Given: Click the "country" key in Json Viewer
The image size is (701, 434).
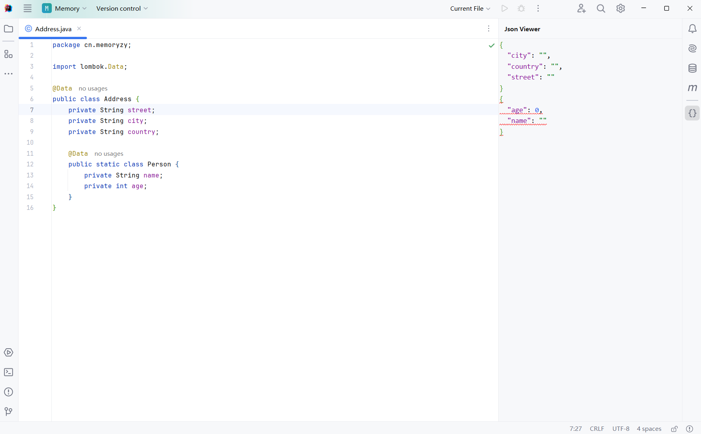Looking at the screenshot, I should (525, 67).
